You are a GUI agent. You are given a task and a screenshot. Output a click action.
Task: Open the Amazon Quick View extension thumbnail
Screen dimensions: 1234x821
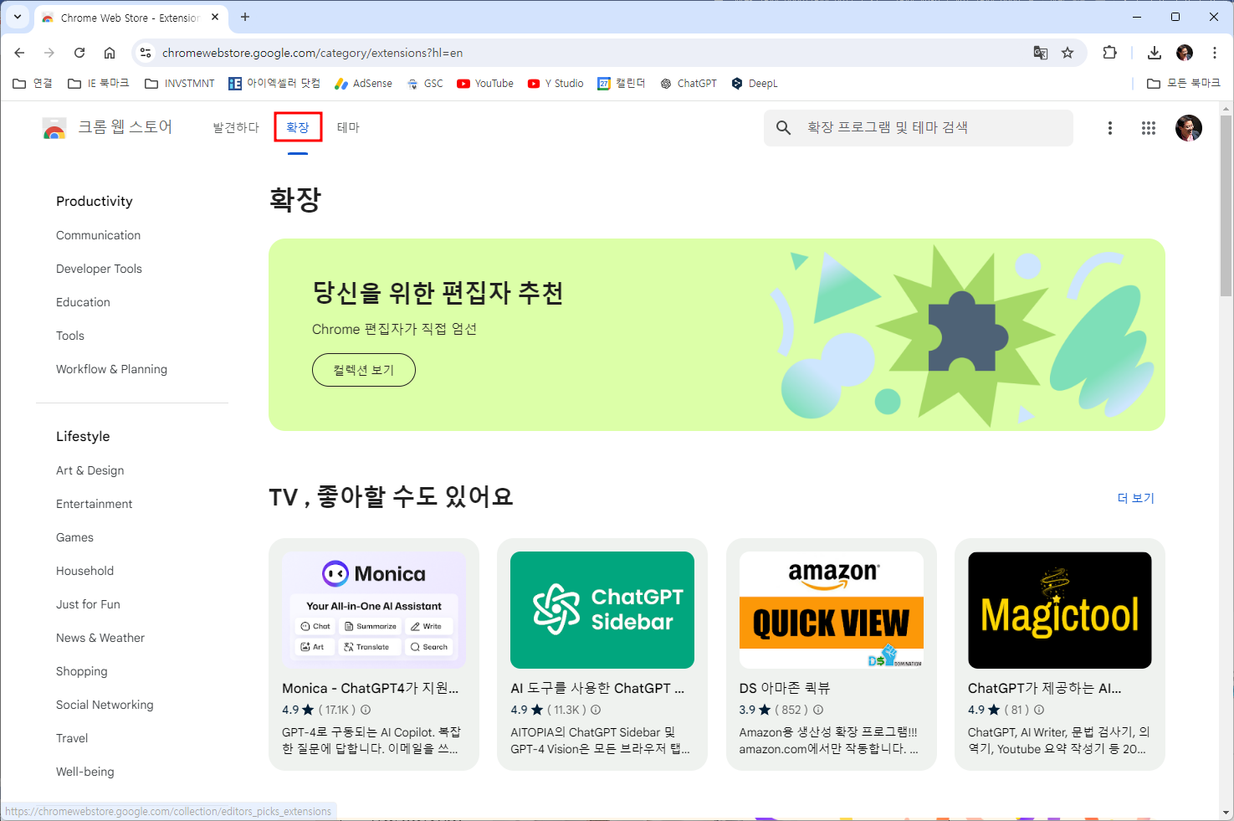click(832, 610)
